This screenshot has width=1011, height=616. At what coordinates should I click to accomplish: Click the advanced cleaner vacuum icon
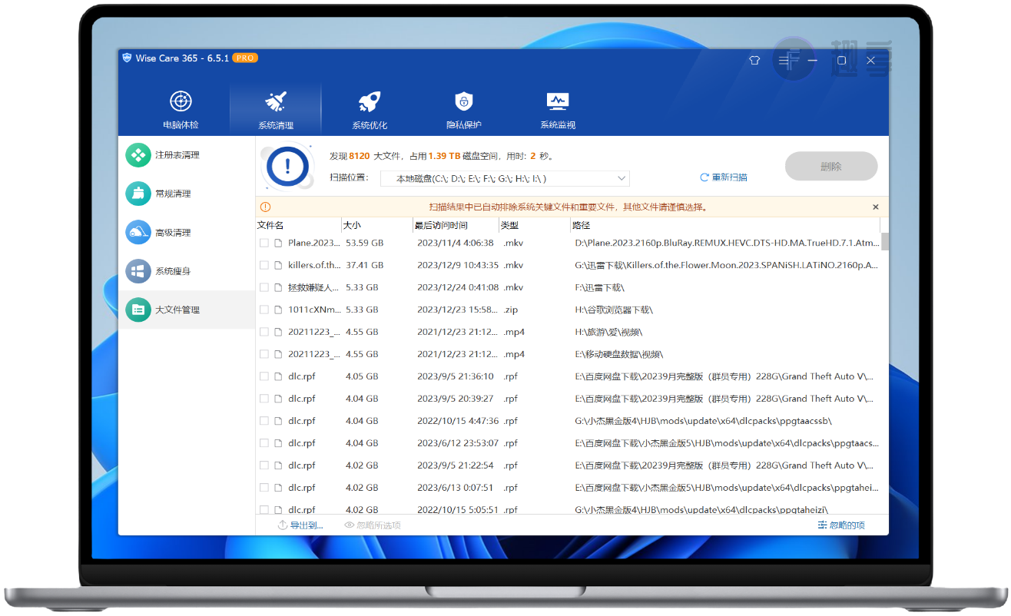pos(138,233)
